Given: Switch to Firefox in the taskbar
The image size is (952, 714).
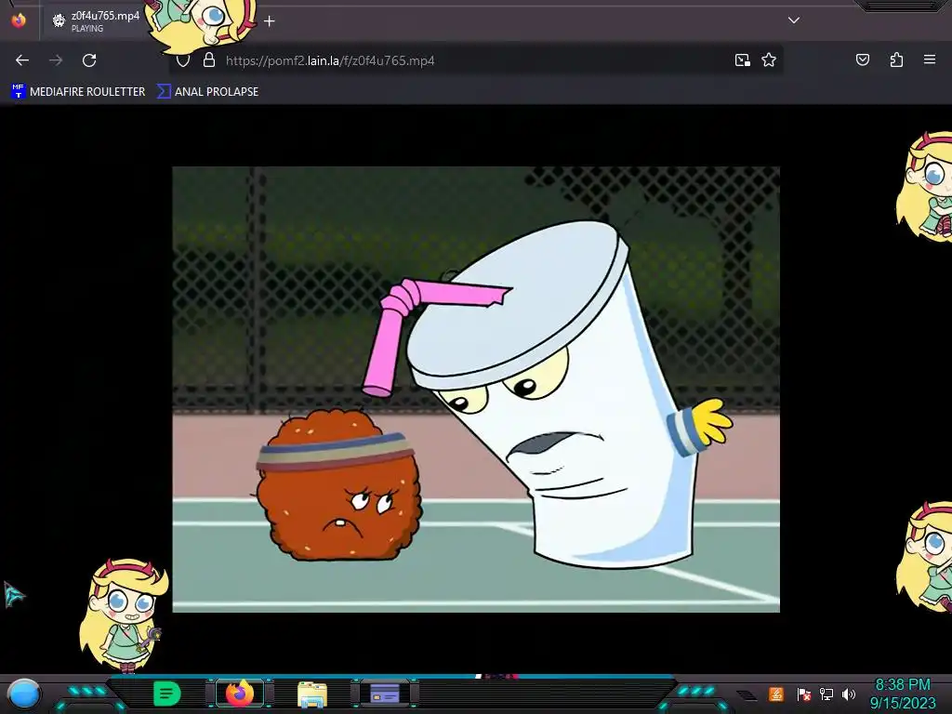Looking at the screenshot, I should point(239,694).
